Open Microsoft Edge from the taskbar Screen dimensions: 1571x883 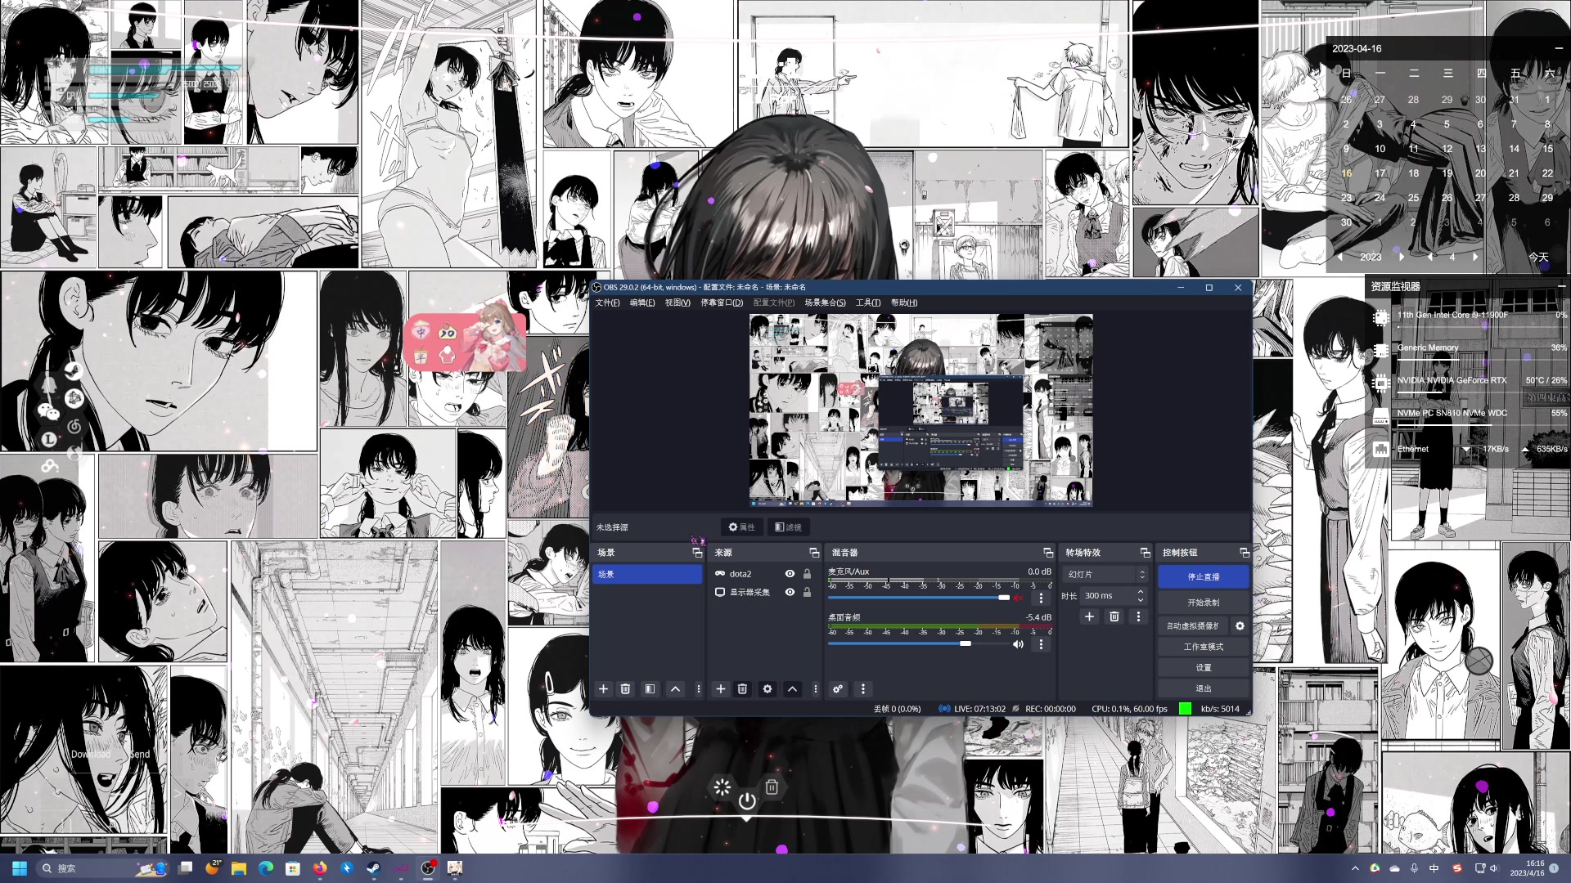[x=266, y=868]
